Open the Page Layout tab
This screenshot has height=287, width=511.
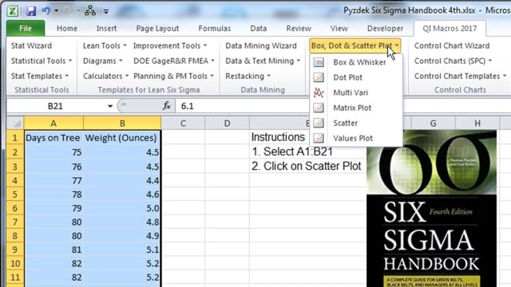point(157,29)
